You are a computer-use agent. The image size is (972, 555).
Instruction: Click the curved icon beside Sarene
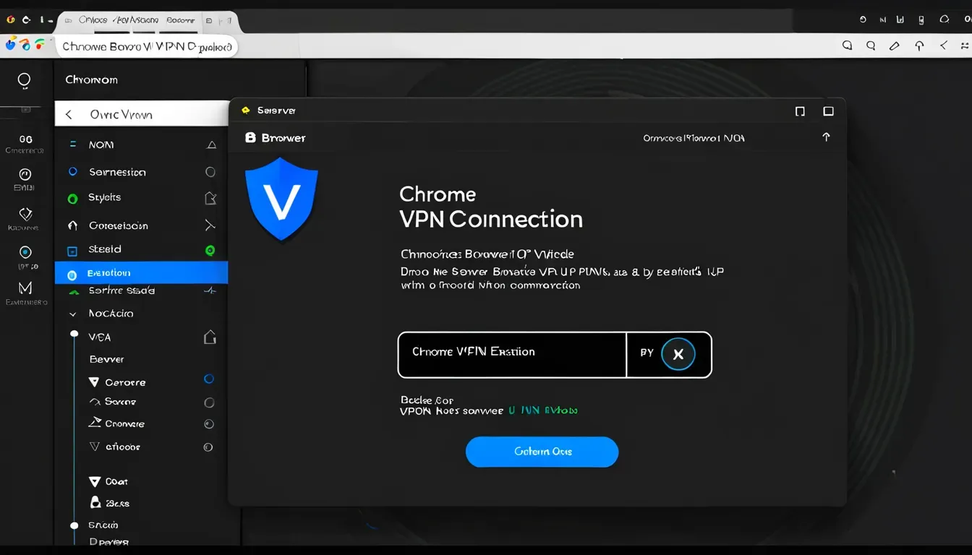[94, 401]
